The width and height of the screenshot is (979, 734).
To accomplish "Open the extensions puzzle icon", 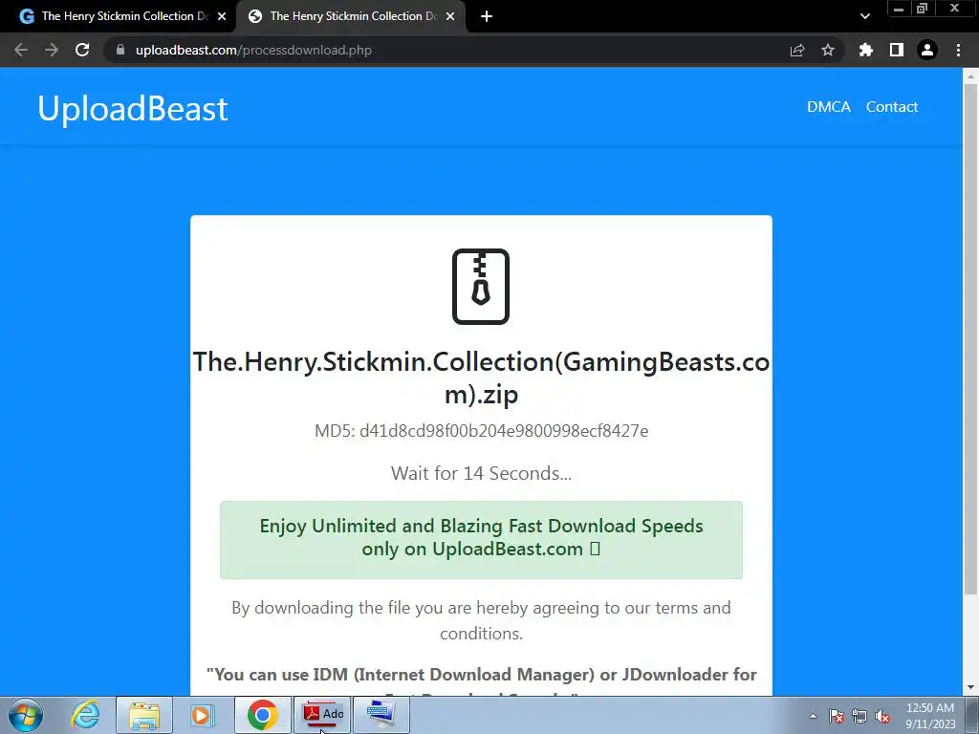I will [x=865, y=50].
